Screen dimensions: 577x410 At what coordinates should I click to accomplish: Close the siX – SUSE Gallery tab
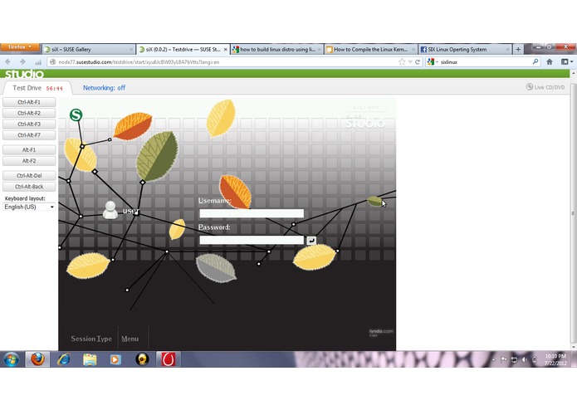(x=131, y=49)
